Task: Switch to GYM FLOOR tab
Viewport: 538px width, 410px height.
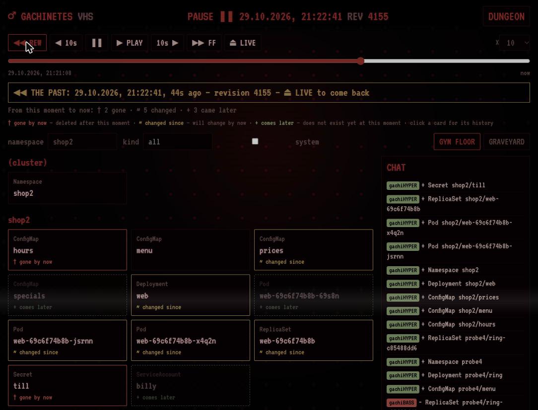Action: [457, 142]
